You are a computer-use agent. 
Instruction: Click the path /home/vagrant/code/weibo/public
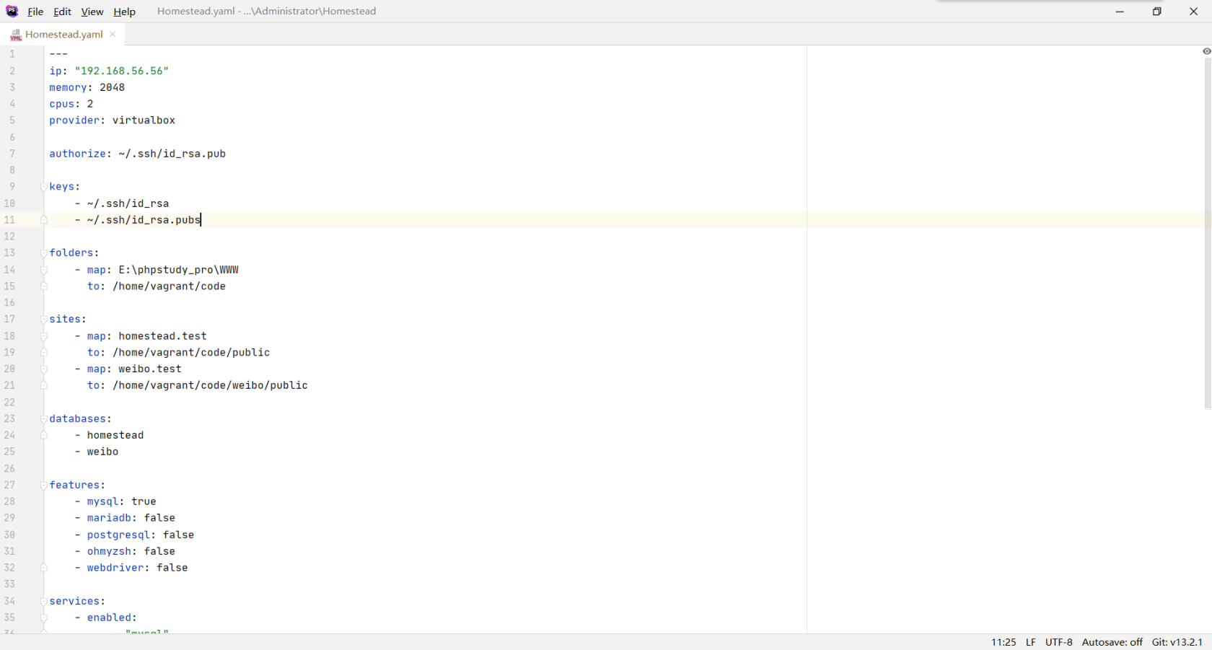[210, 386]
